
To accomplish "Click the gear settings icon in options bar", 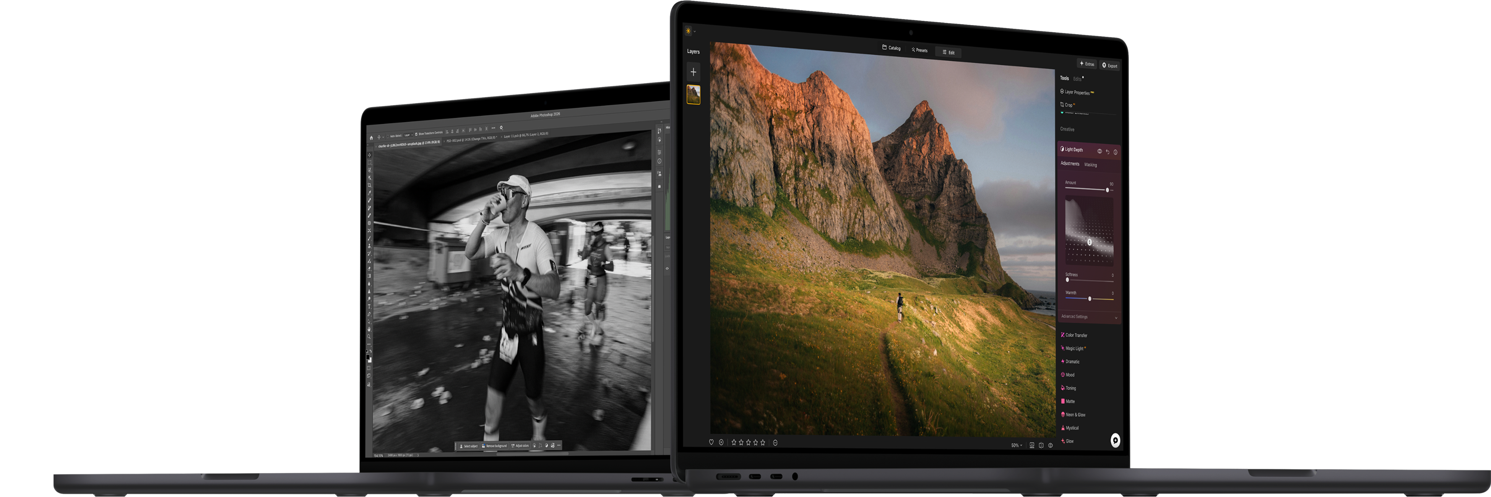I will (x=501, y=128).
